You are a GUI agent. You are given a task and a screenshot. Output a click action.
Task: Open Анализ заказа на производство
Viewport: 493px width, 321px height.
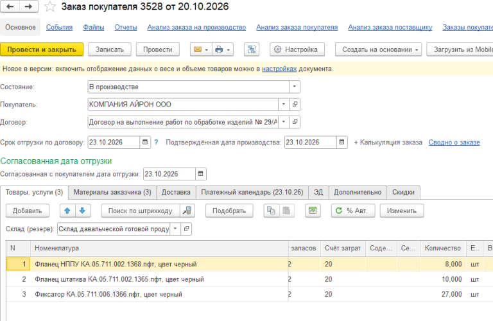coord(196,28)
